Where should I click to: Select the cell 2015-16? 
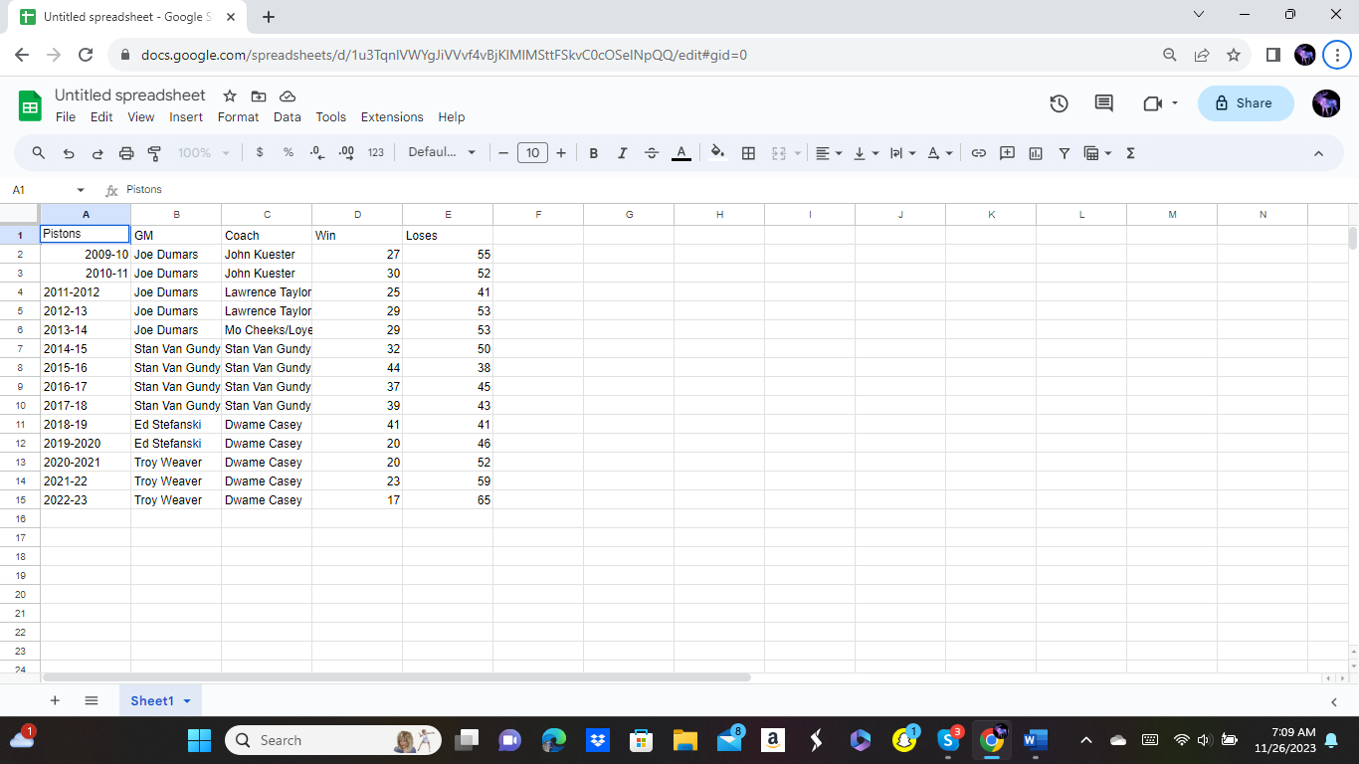tap(86, 368)
